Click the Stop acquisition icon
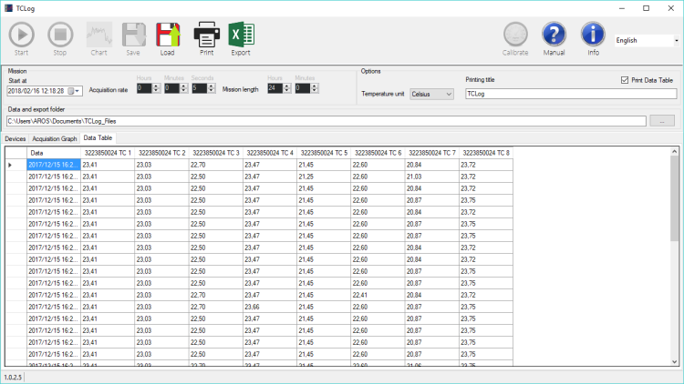The height and width of the screenshot is (384, 684). click(x=60, y=35)
